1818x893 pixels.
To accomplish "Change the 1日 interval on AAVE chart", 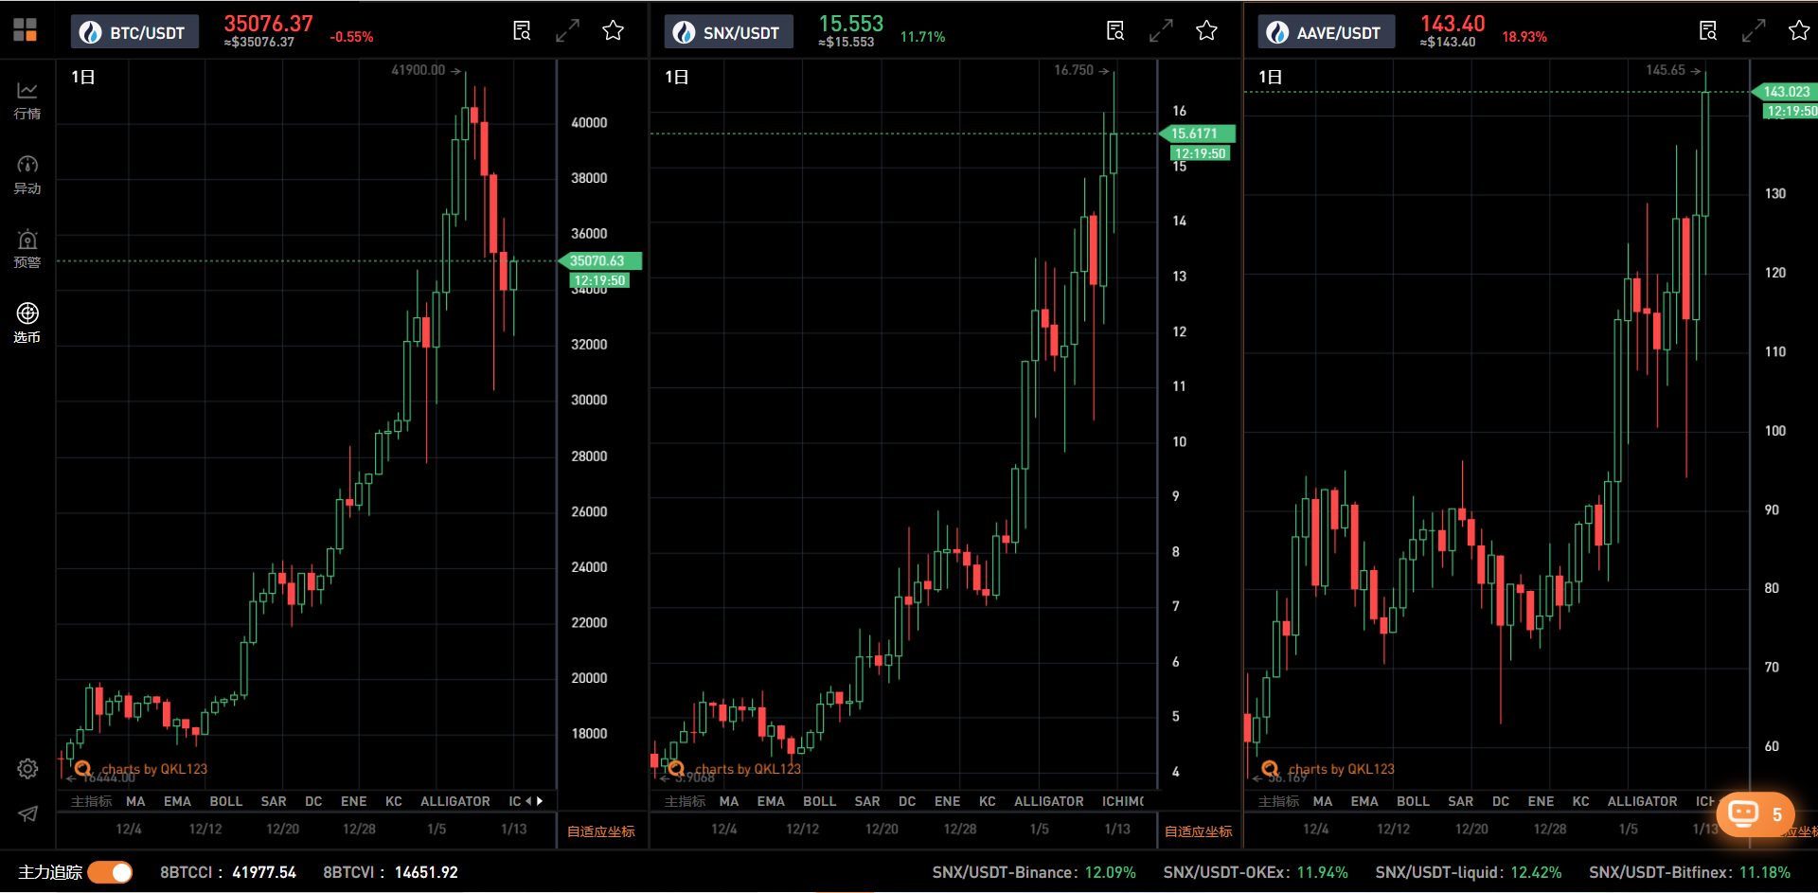I will coord(1270,77).
